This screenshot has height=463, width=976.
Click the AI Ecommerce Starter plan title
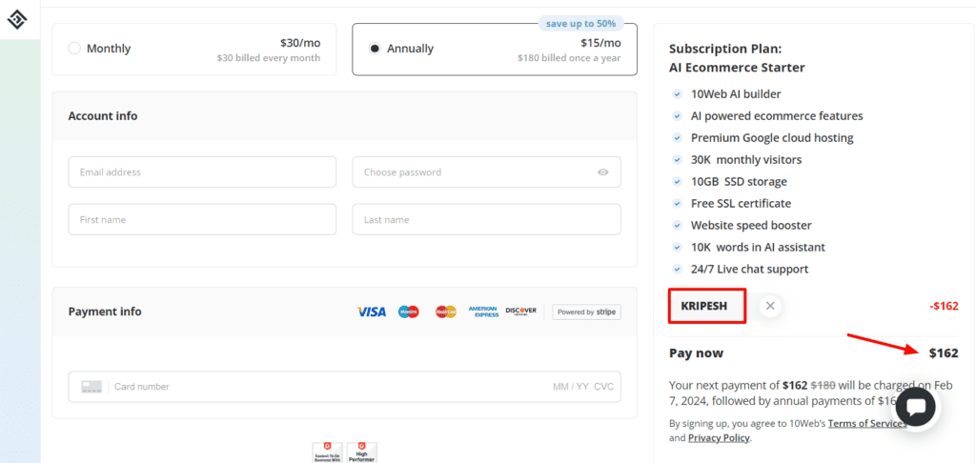pos(737,68)
